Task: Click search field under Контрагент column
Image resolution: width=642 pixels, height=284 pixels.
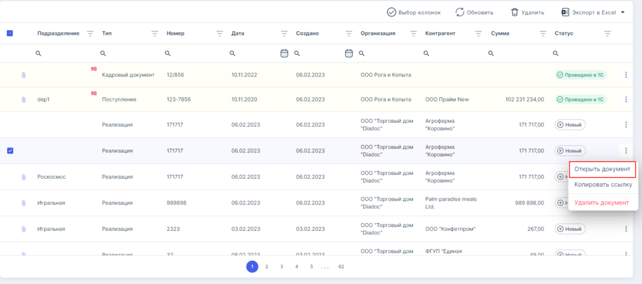Action: (x=454, y=53)
